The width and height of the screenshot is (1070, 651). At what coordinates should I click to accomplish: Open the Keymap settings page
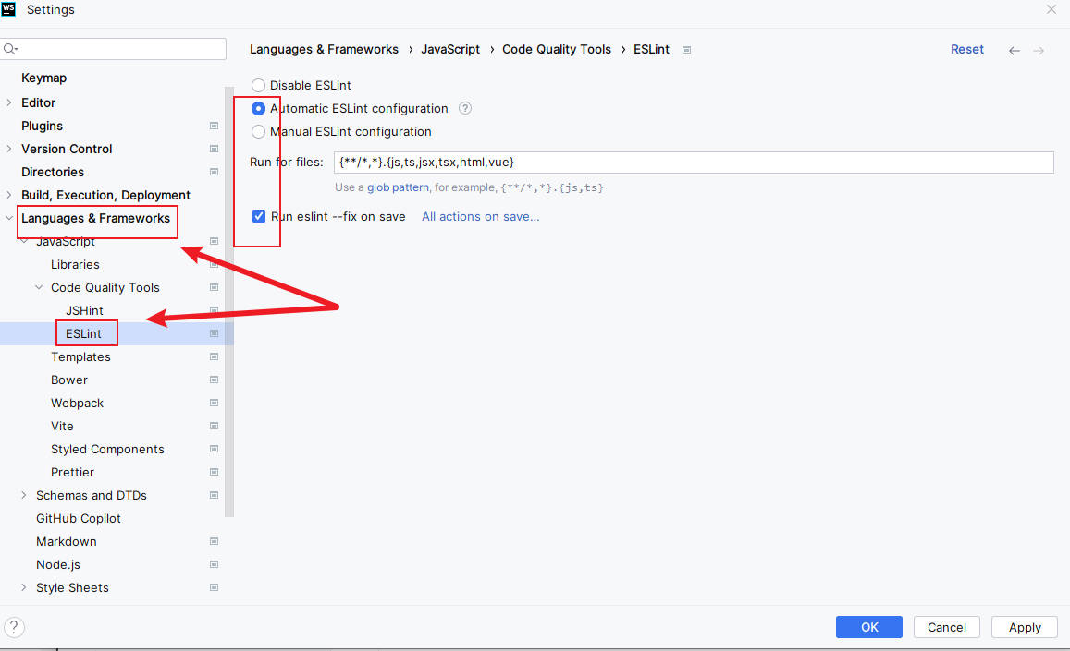(43, 78)
